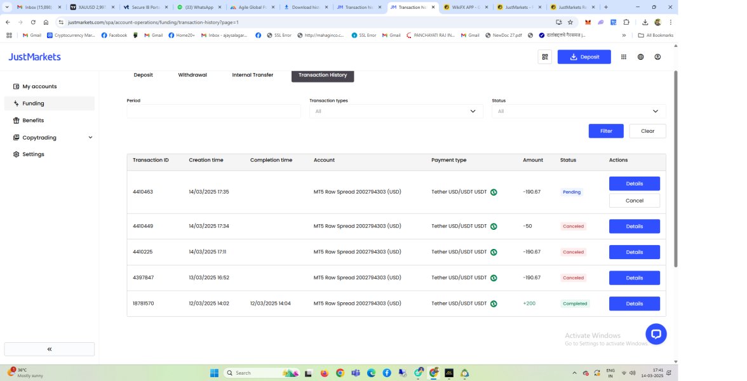Click the language globe icon
The height and width of the screenshot is (381, 747).
pyautogui.click(x=640, y=57)
